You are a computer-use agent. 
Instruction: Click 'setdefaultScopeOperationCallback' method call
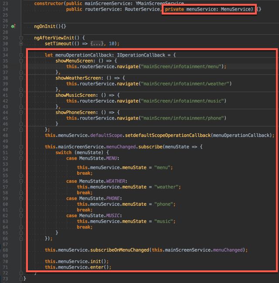click(x=168, y=135)
